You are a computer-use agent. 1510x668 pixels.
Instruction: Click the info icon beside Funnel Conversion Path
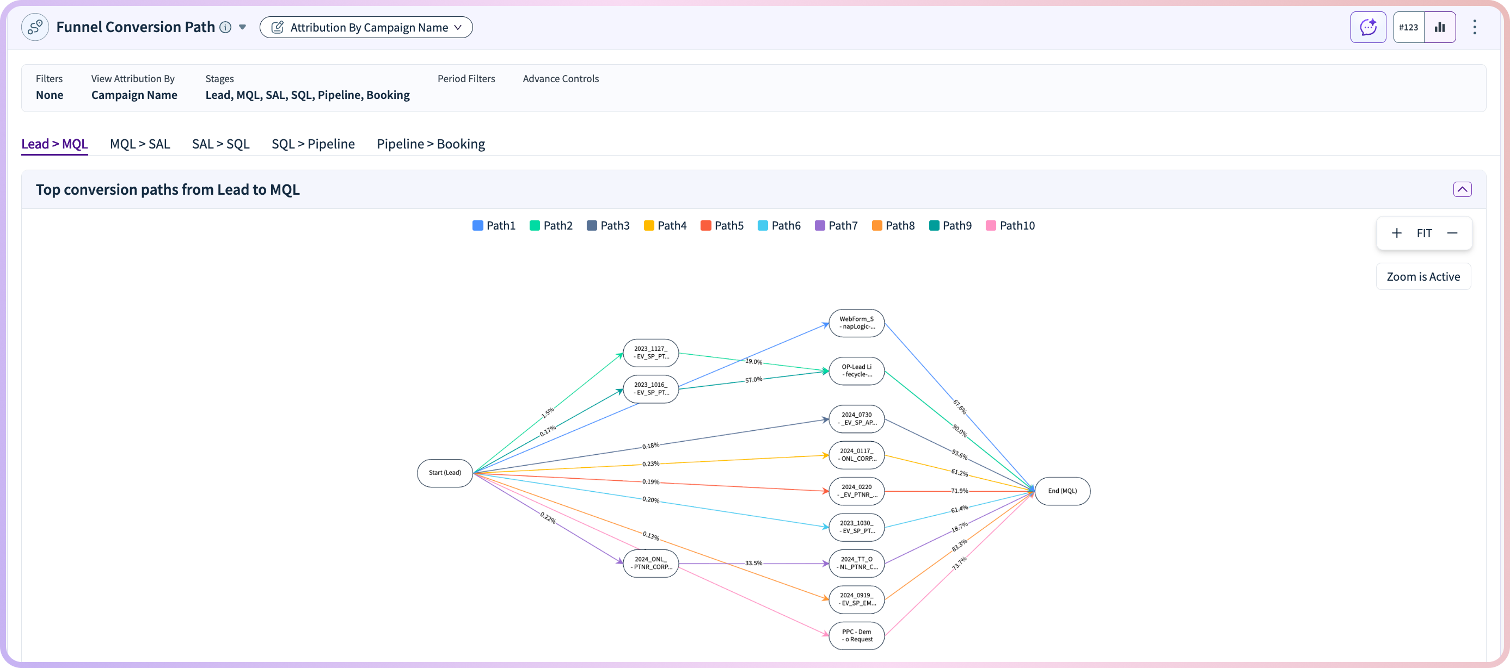[225, 27]
